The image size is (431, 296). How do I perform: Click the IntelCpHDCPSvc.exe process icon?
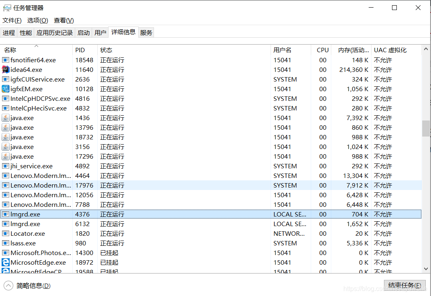(6, 98)
